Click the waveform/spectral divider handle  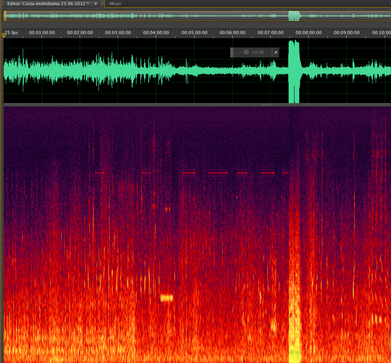tap(266, 105)
